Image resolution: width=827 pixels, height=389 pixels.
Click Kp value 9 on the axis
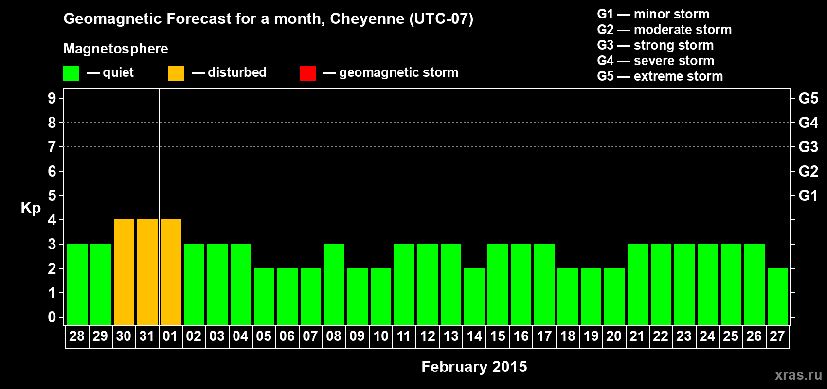pos(52,98)
